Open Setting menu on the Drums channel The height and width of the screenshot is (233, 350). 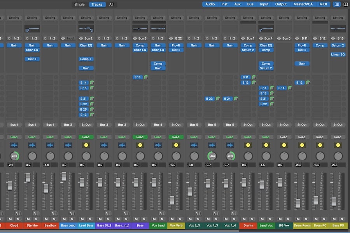pyautogui.click(x=248, y=18)
